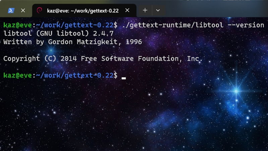
Task: Click the Copyright (C) 2014 text
Action: (40, 59)
